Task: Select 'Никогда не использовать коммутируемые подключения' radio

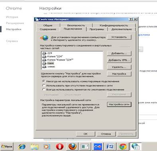Action: [43, 81]
